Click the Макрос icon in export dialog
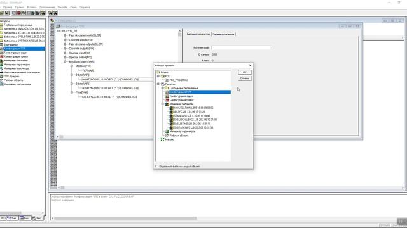The height and width of the screenshot is (228, 407). click(x=163, y=139)
